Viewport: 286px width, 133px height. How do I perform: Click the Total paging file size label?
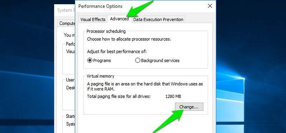[x=119, y=96]
